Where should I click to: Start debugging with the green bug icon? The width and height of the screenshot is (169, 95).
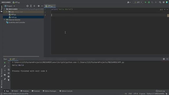[149, 2]
